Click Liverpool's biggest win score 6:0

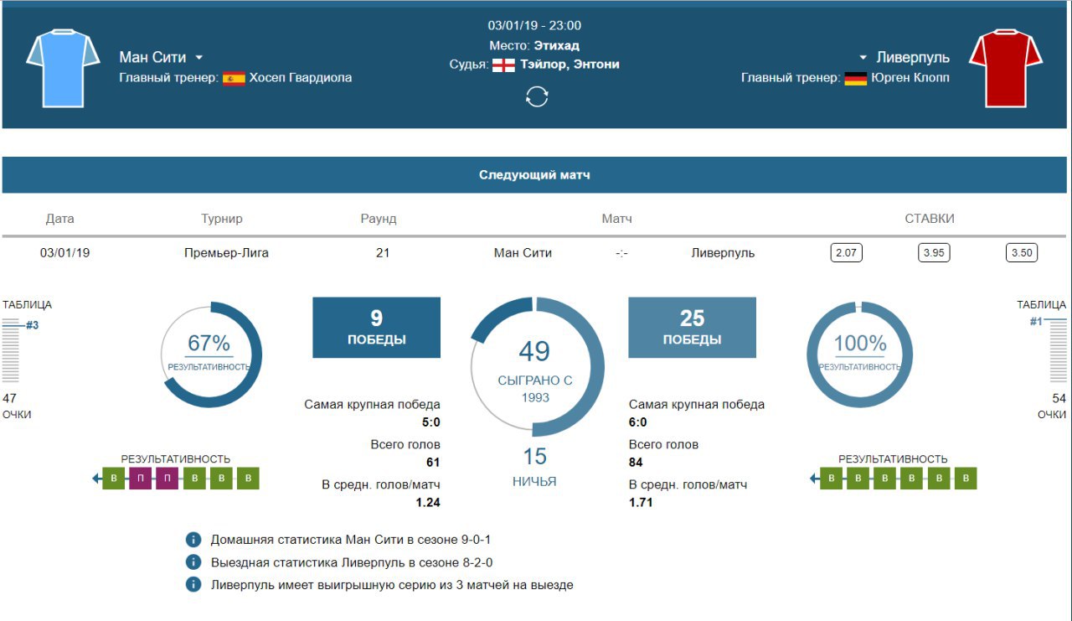(638, 422)
